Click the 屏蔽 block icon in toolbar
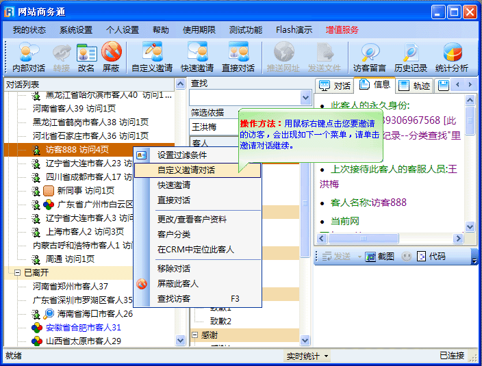 click(x=111, y=57)
